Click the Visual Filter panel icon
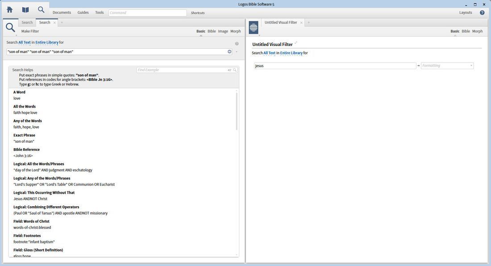The image size is (491, 266). point(254,28)
